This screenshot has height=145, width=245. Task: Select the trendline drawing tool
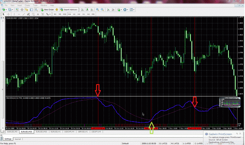pos(24,14)
